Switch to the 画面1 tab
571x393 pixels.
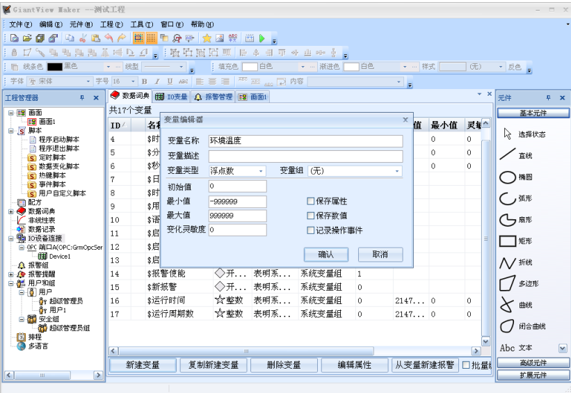253,97
